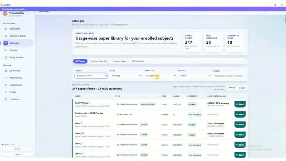Click the LETTER tag in Letter_12 row
Viewport: 286px width, 161px height.
(144, 155)
